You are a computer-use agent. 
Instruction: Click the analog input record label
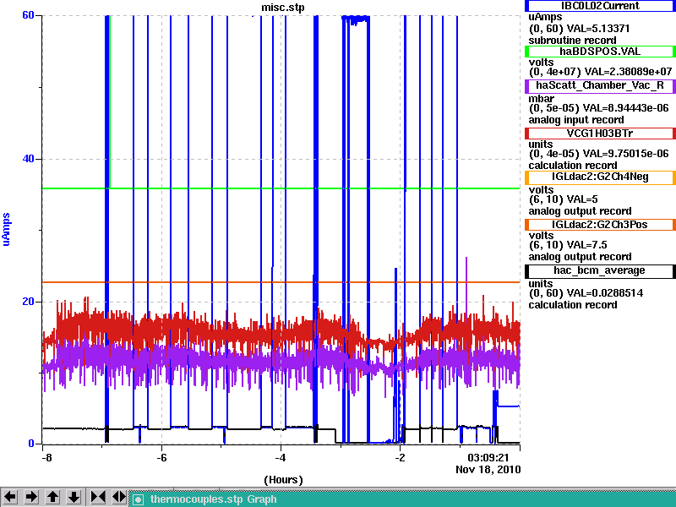[576, 120]
